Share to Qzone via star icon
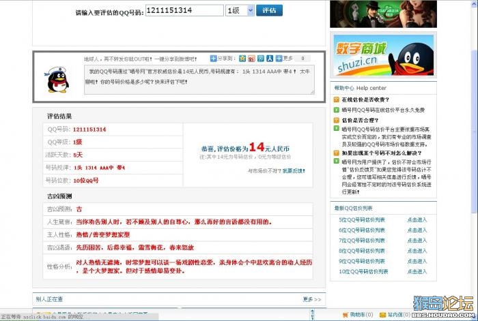This screenshot has width=478, height=321. point(242,59)
